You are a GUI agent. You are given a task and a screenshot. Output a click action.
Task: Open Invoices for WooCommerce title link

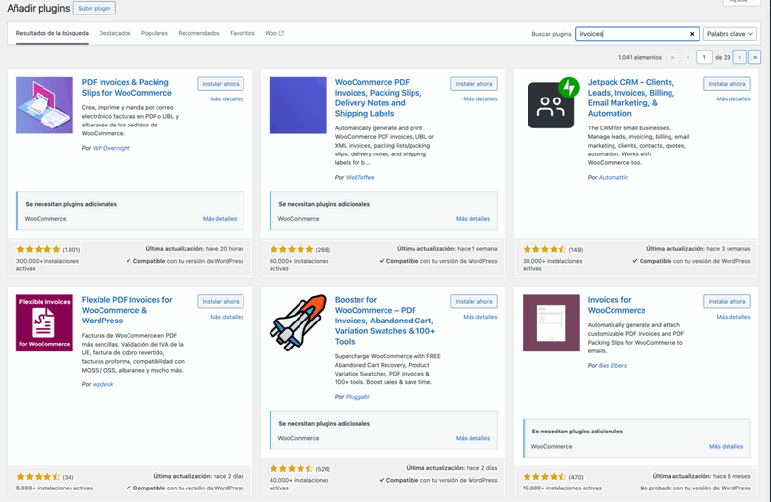(x=616, y=305)
